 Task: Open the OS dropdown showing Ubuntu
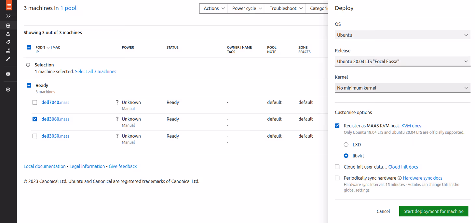(x=402, y=35)
